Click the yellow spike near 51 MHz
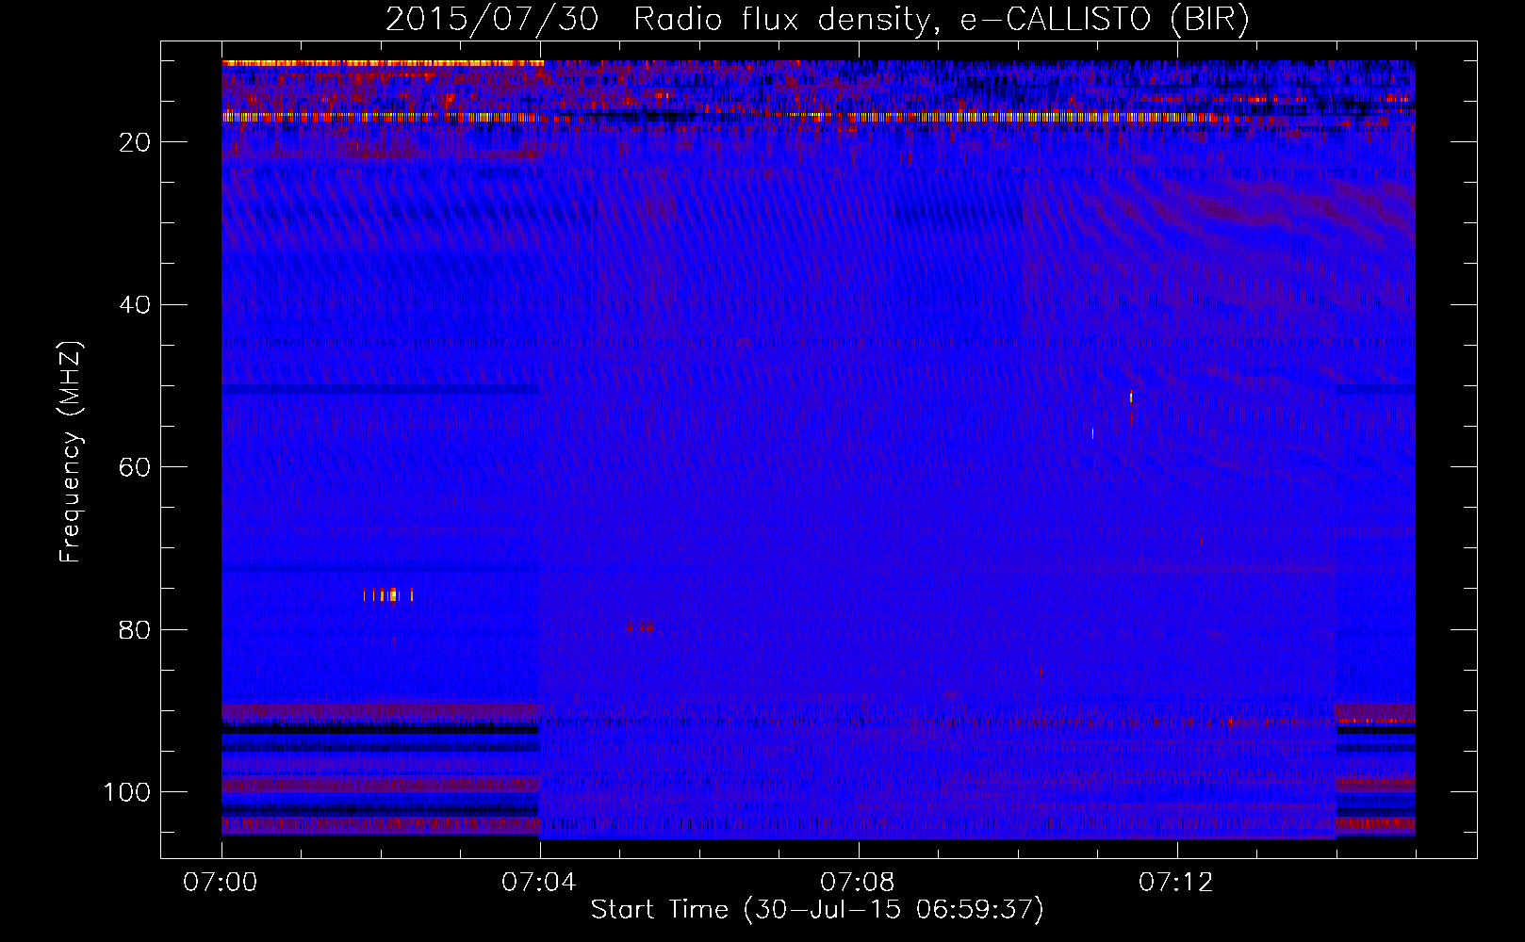Viewport: 1525px width, 942px height. [1131, 397]
